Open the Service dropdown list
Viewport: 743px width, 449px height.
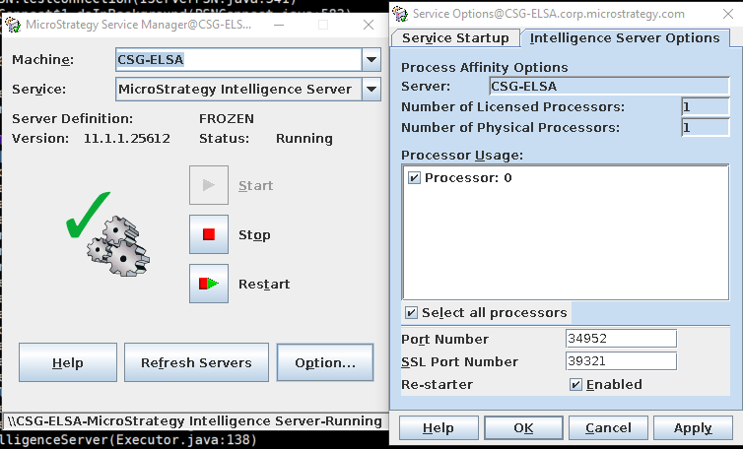[371, 89]
